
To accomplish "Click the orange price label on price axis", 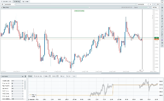I will tap(156, 39).
